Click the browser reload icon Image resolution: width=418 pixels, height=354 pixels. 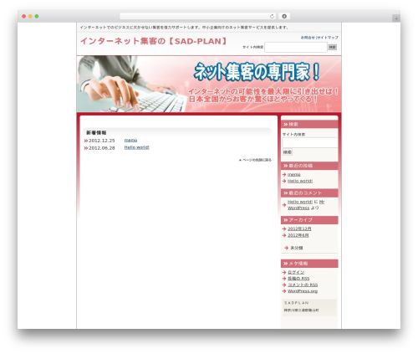pos(272,17)
